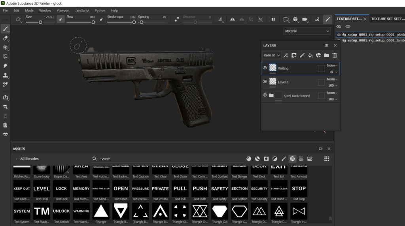Expand the All libraries tree
The image size is (405, 226).
coord(16,159)
